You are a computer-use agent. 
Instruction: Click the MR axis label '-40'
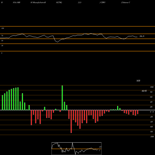point(151,122)
